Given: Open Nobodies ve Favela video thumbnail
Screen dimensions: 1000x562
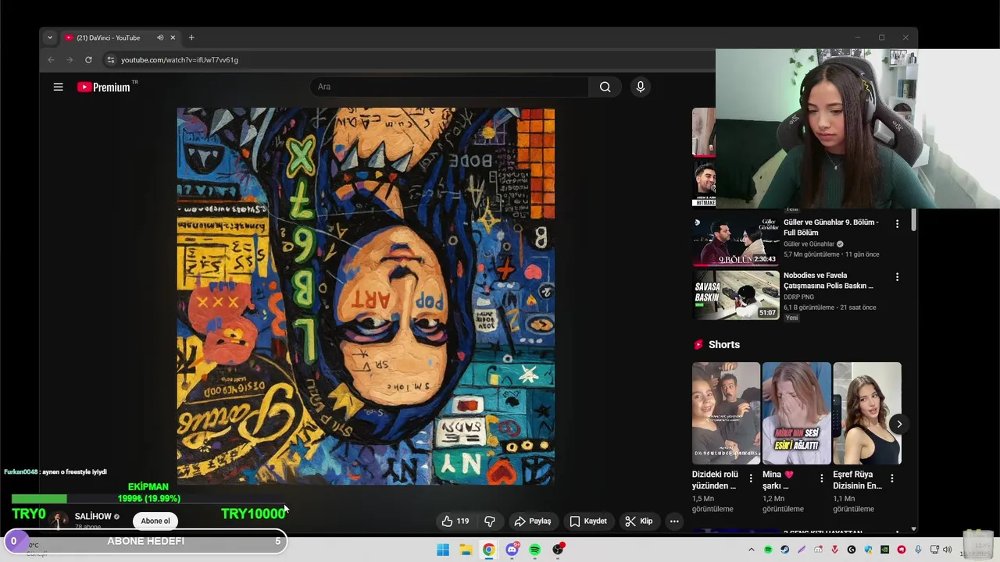Looking at the screenshot, I should pyautogui.click(x=736, y=295).
